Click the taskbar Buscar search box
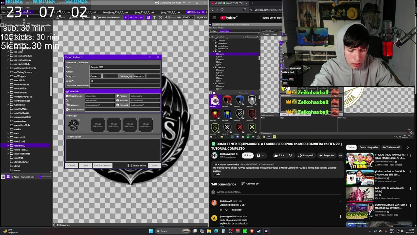 [172, 231]
